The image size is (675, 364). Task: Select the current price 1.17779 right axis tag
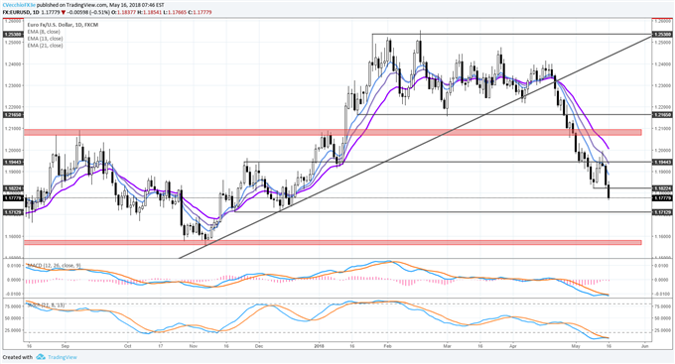click(662, 198)
